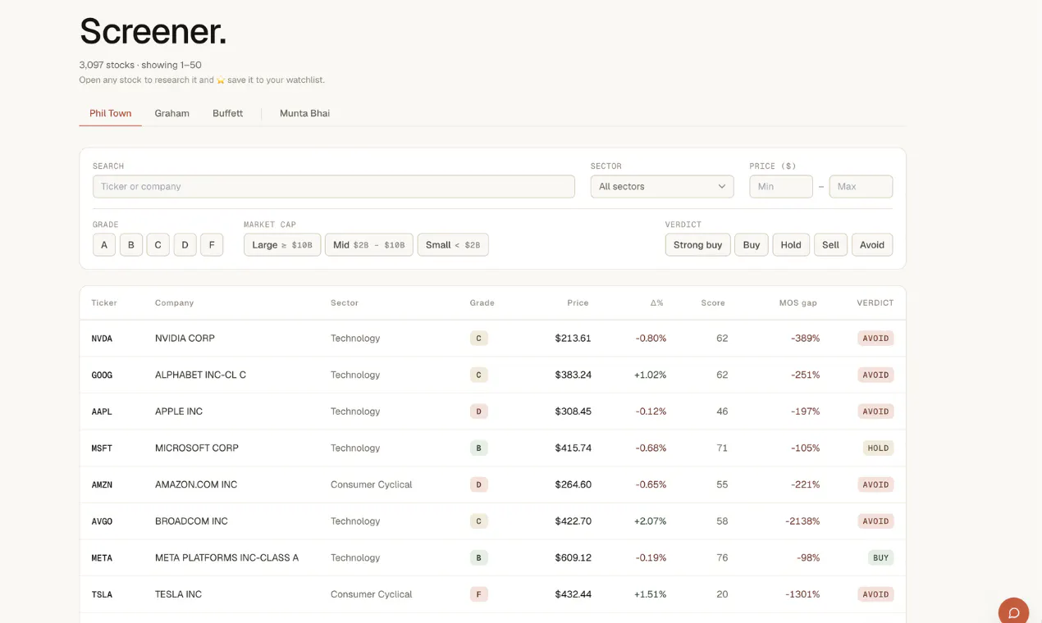
Task: Open the NVDA ticker row
Action: (492, 338)
